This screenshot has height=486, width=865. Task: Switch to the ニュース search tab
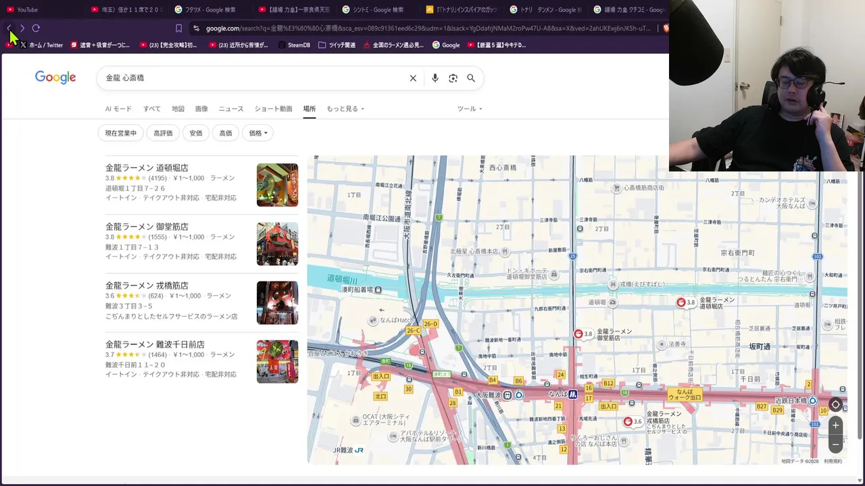point(231,109)
